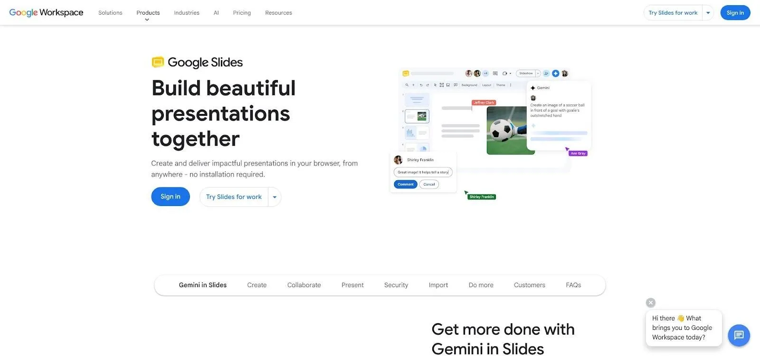Image resolution: width=760 pixels, height=356 pixels.
Task: Click the soccer ball image in illustration
Action: coord(507,130)
